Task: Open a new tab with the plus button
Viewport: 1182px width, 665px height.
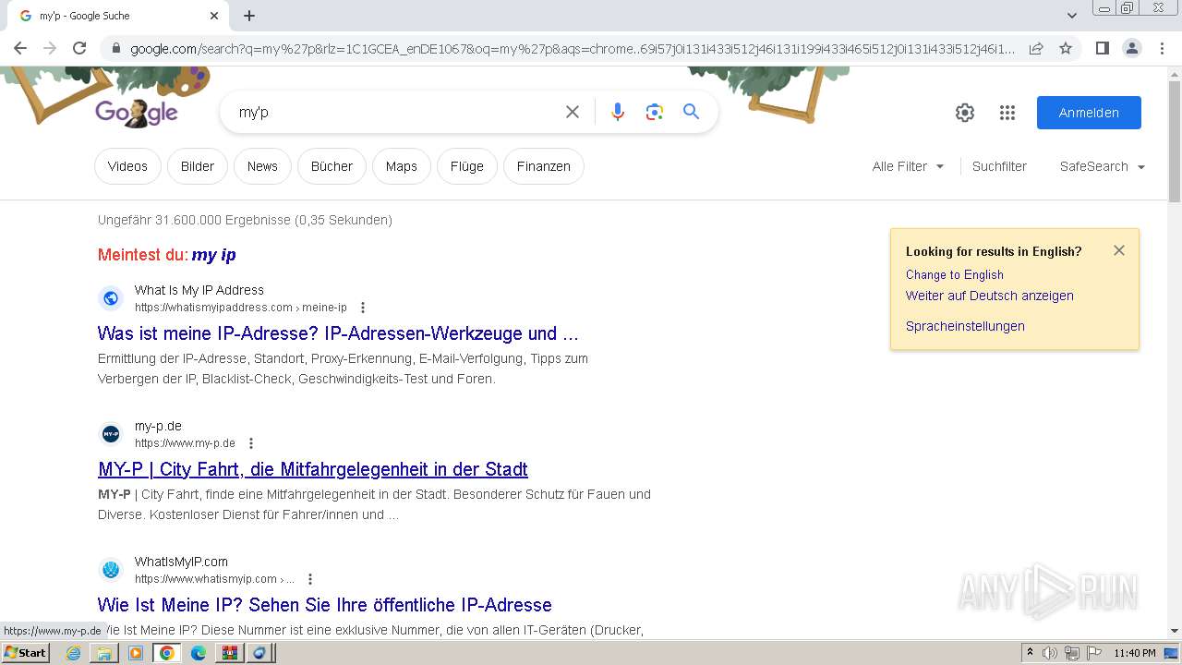Action: [249, 16]
